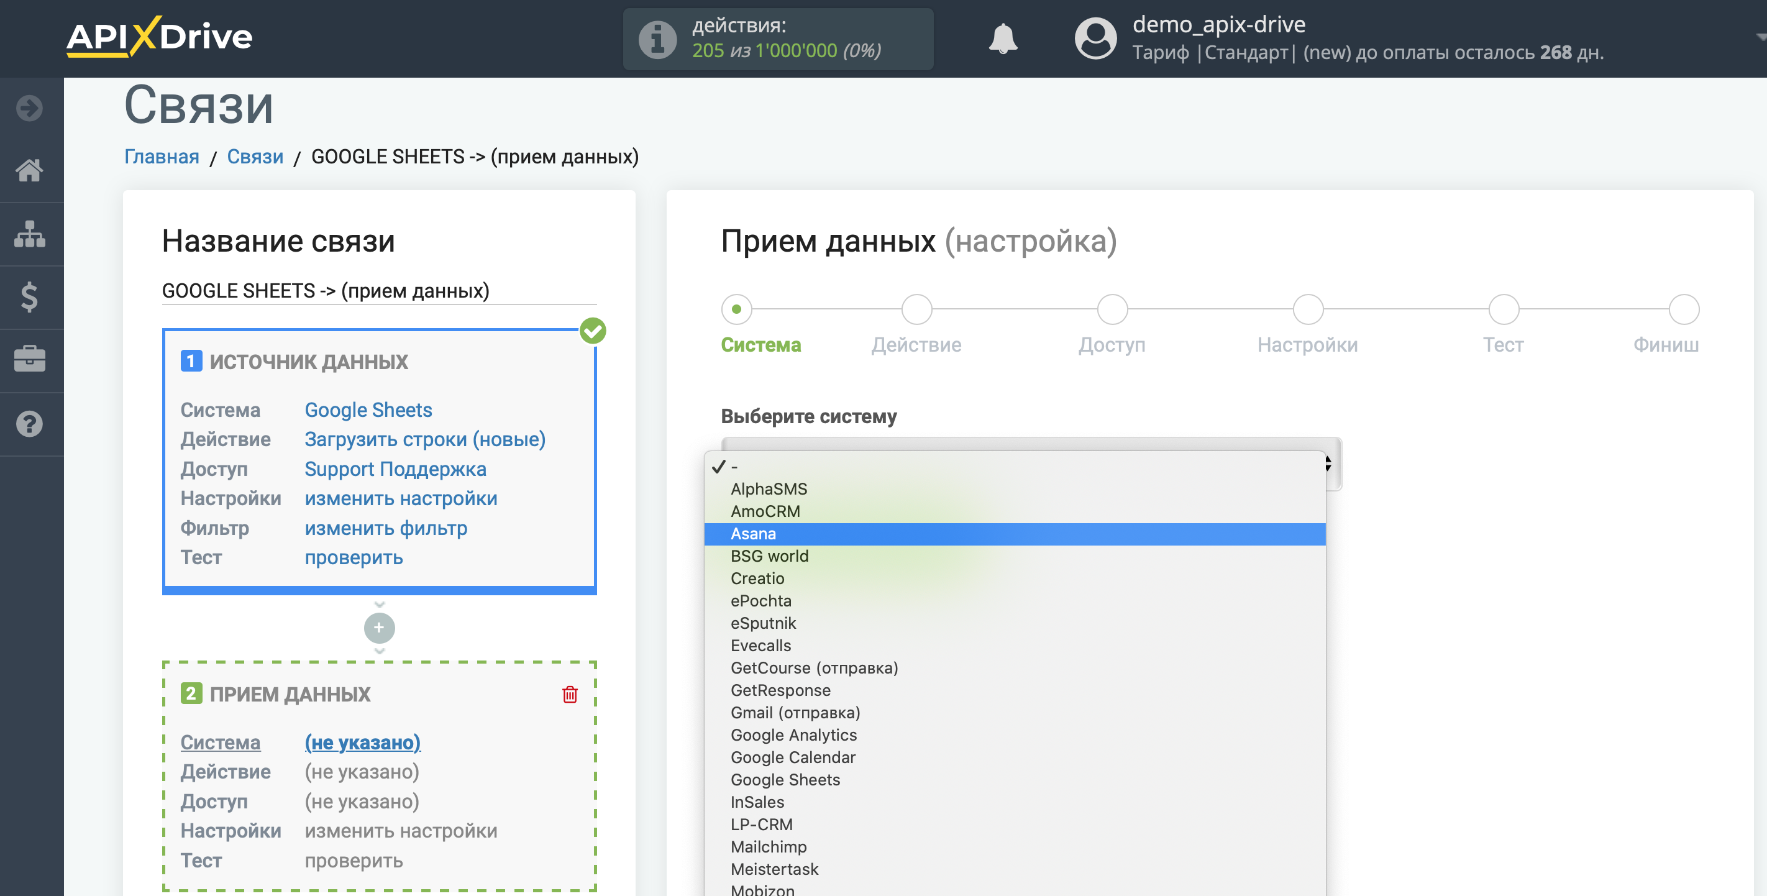The image size is (1767, 896).
Task: Select the Доступ step in the wizard
Action: tap(1112, 309)
